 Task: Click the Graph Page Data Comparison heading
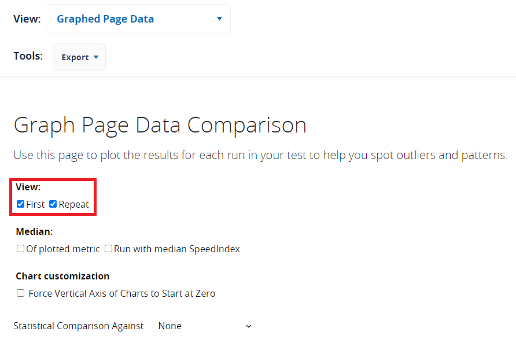[x=160, y=125]
